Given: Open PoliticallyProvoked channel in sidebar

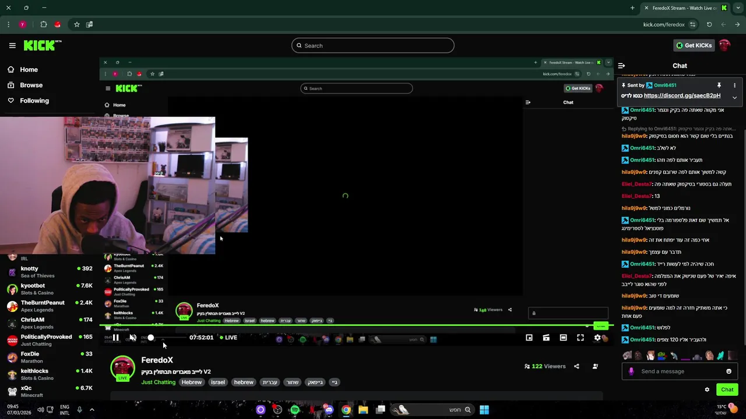Looking at the screenshot, I should point(50,340).
